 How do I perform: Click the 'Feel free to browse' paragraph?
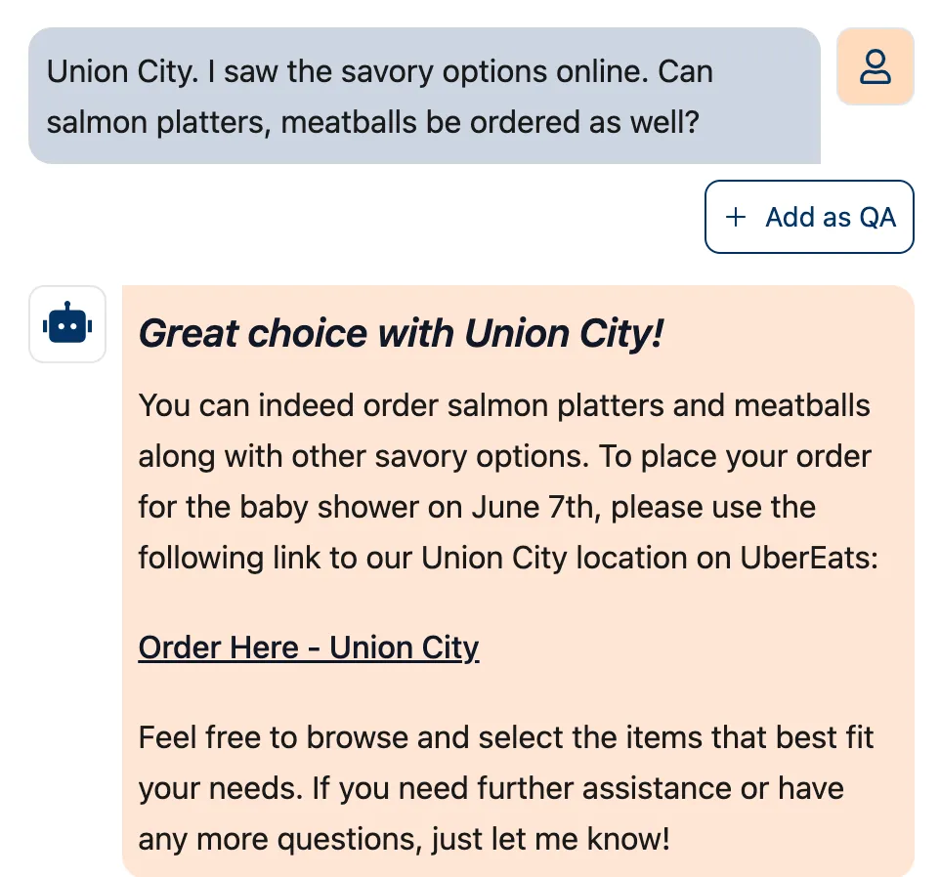click(x=506, y=788)
